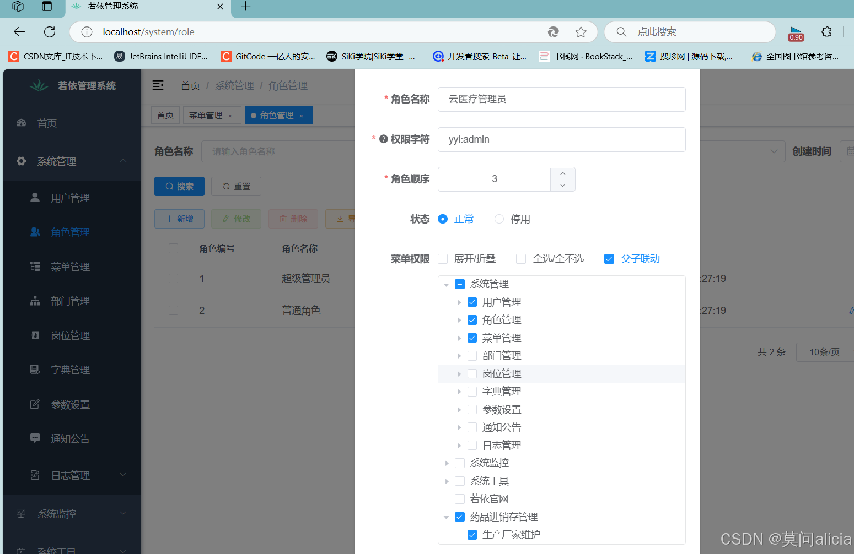The height and width of the screenshot is (554, 854).
Task: Open the browser tab actions icon
Action: 47,7
